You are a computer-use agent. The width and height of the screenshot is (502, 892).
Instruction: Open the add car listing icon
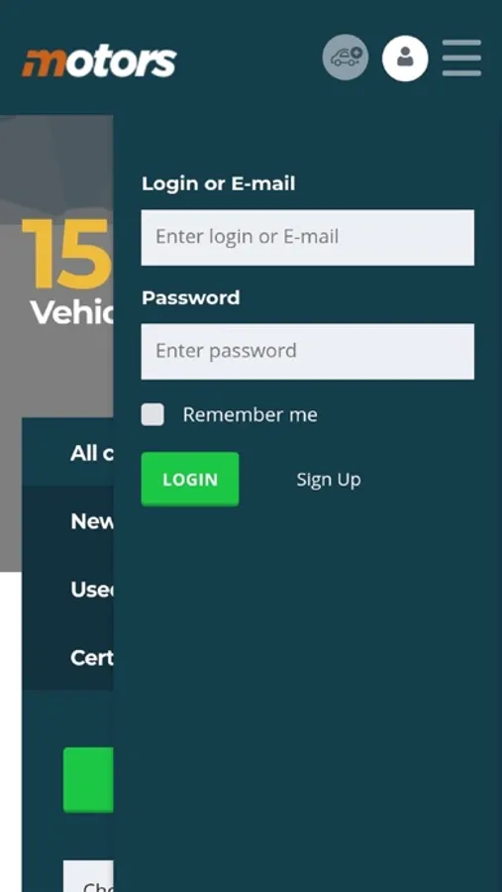[x=346, y=57]
